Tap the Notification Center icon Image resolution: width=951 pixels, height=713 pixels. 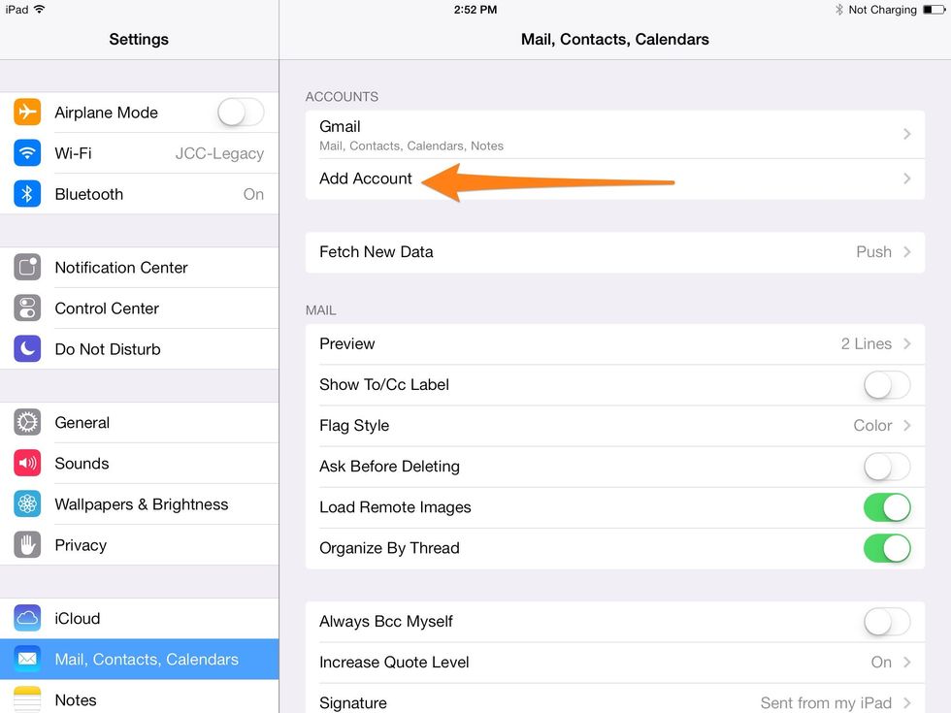point(27,268)
